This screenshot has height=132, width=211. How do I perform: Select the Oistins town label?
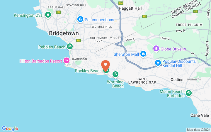pos(177,79)
